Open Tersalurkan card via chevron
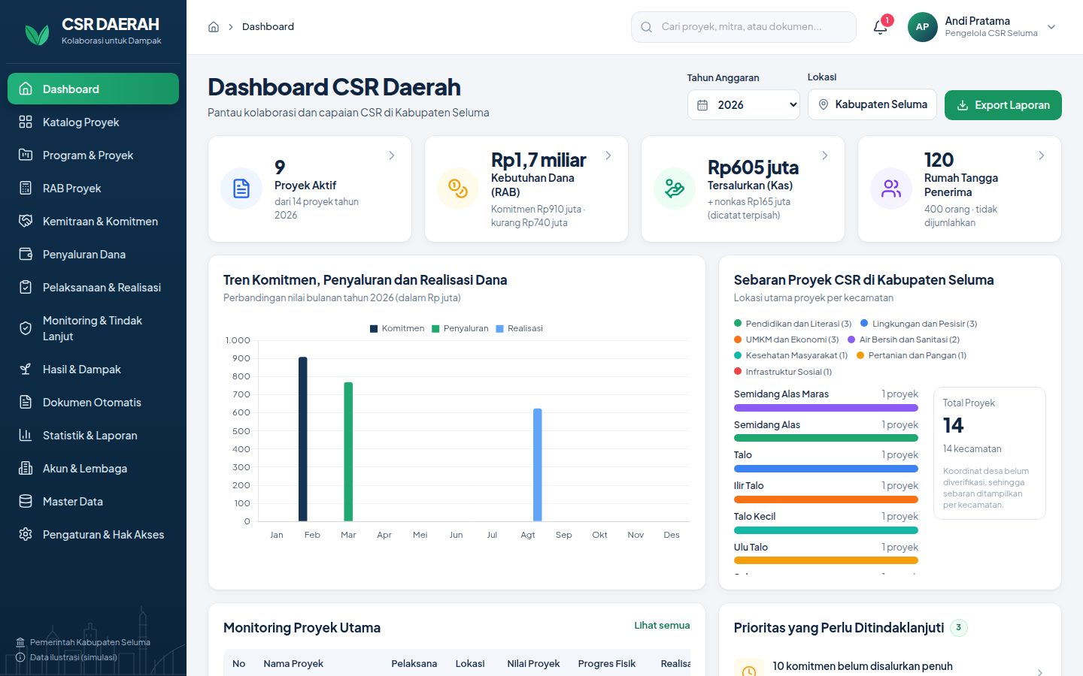The height and width of the screenshot is (676, 1083). [x=825, y=155]
